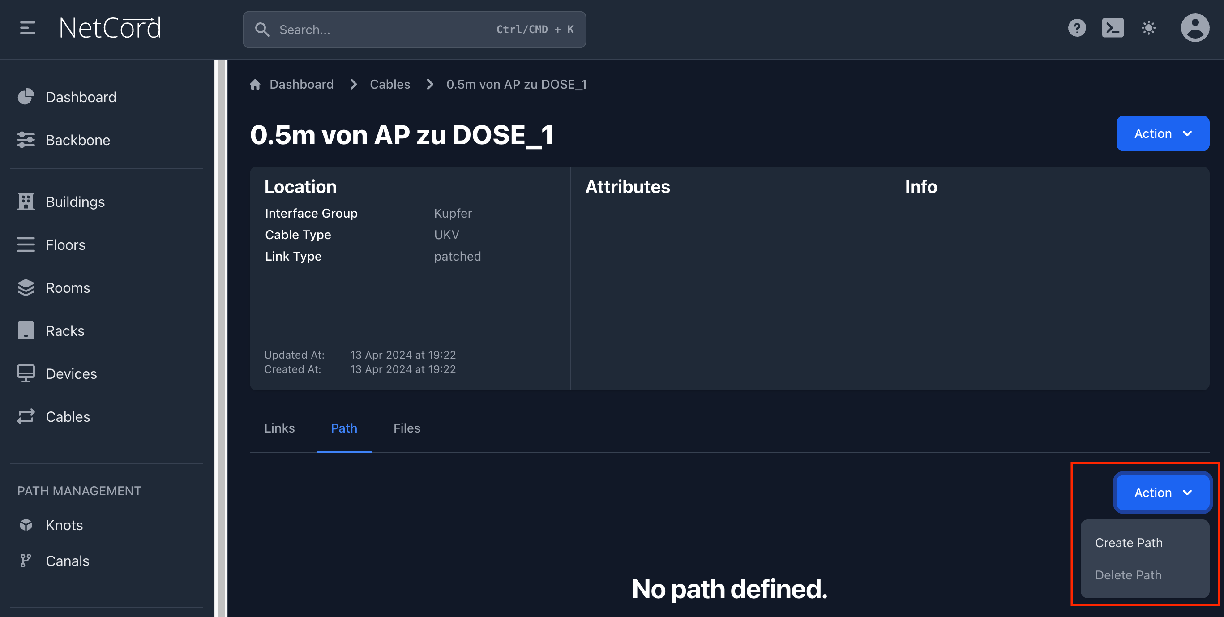Focus the Search input field

pos(380,30)
